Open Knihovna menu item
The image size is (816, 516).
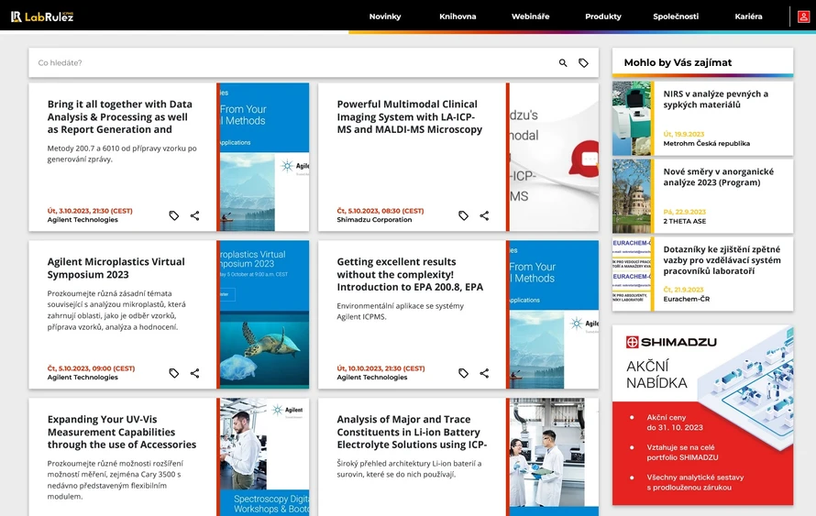pos(458,16)
